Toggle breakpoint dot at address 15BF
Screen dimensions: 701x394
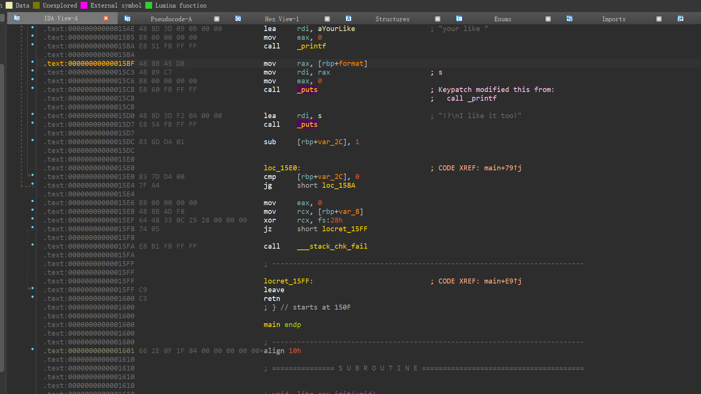pos(33,62)
